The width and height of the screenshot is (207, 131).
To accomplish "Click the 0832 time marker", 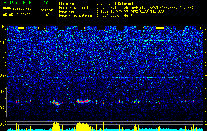I will click(x=42, y=28).
